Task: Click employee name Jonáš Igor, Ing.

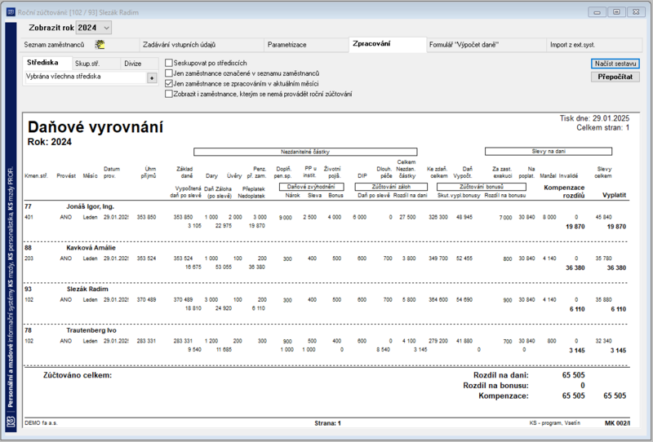Action: (90, 206)
